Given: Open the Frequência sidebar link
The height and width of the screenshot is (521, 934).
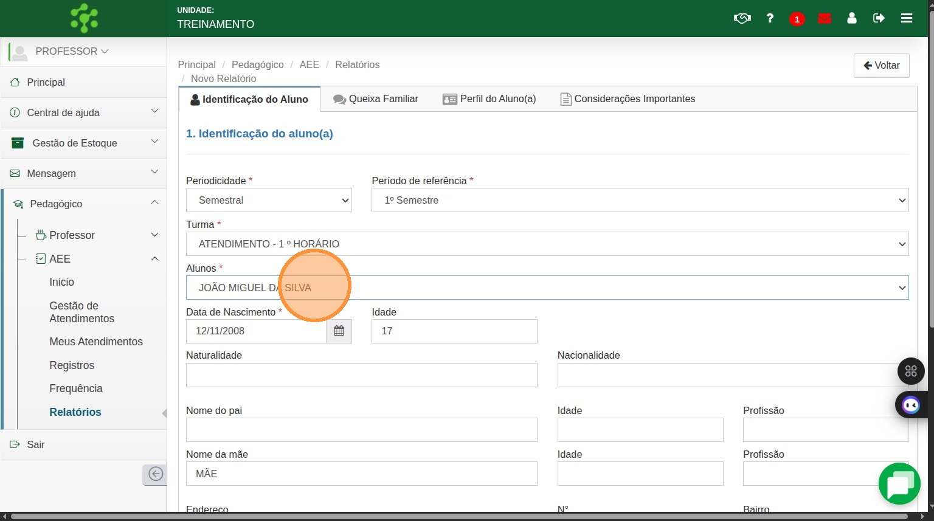Looking at the screenshot, I should (76, 388).
